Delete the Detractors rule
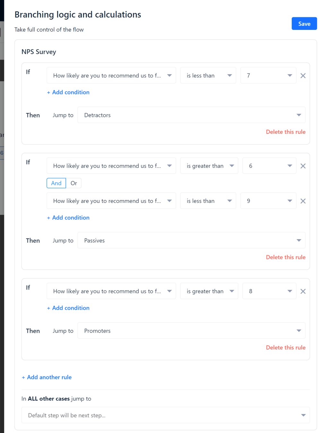The width and height of the screenshot is (321, 433). [x=285, y=132]
